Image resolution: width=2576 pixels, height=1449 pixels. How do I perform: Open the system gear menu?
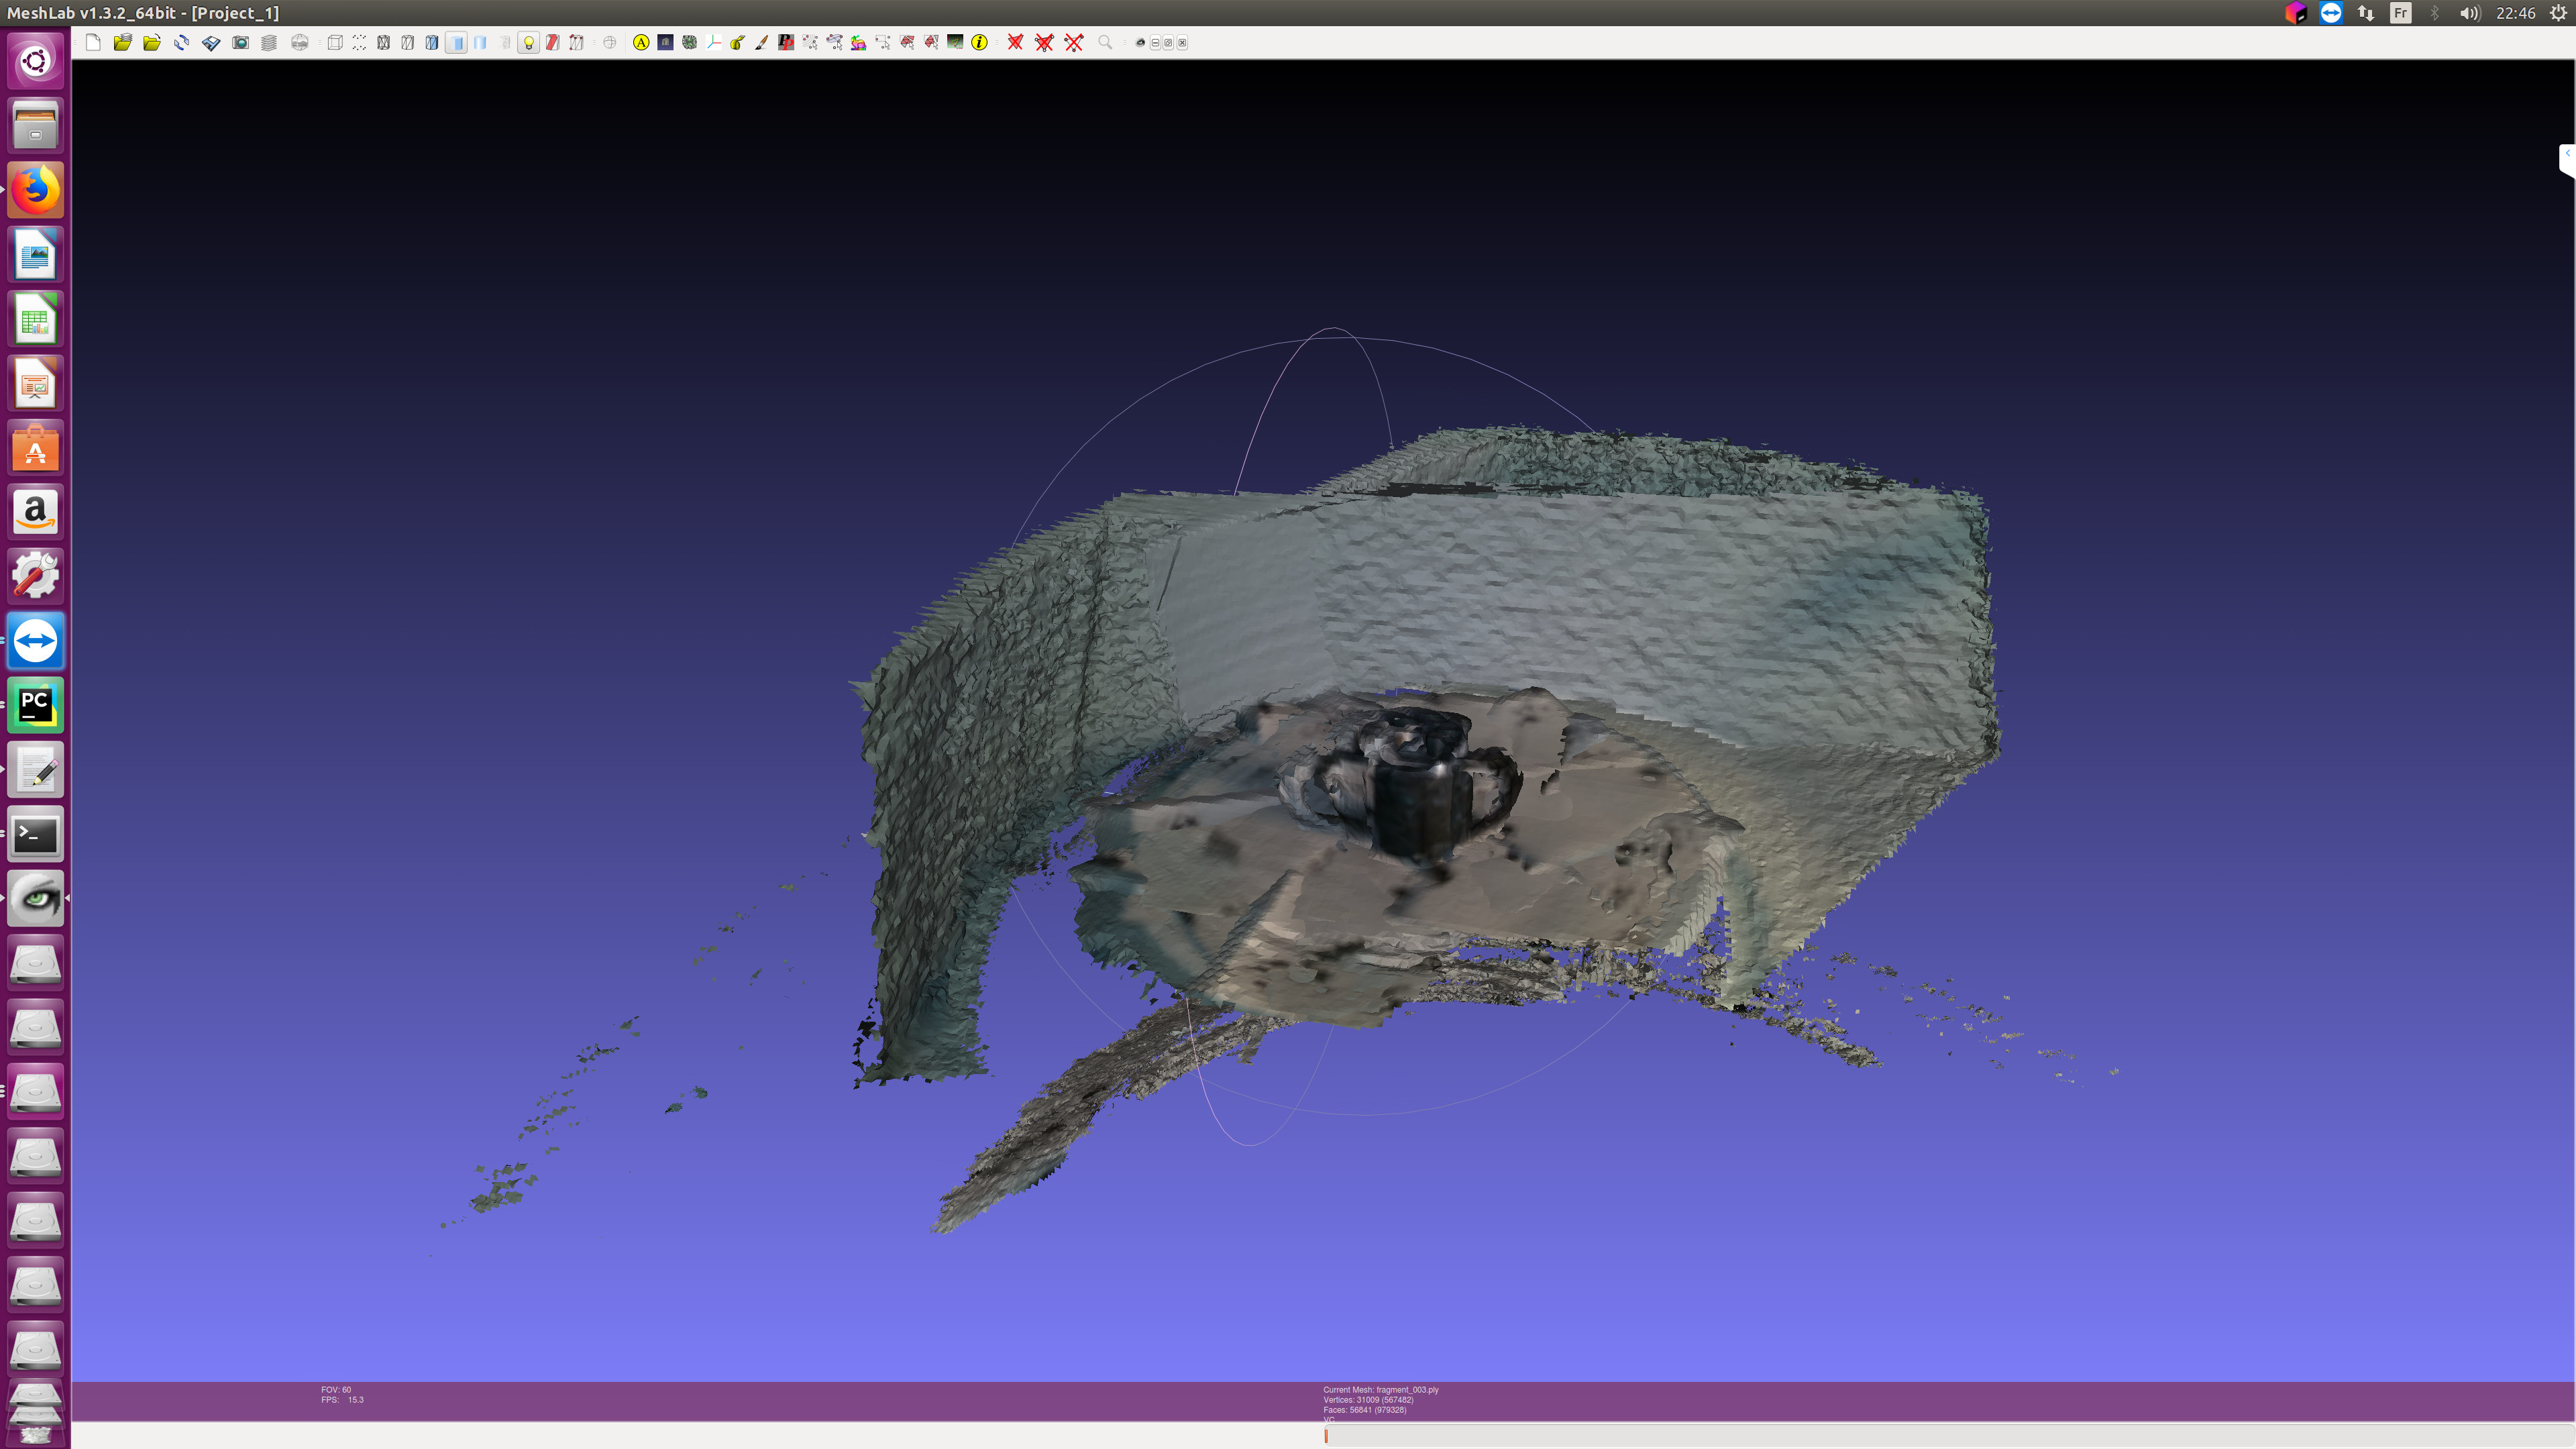[2558, 13]
